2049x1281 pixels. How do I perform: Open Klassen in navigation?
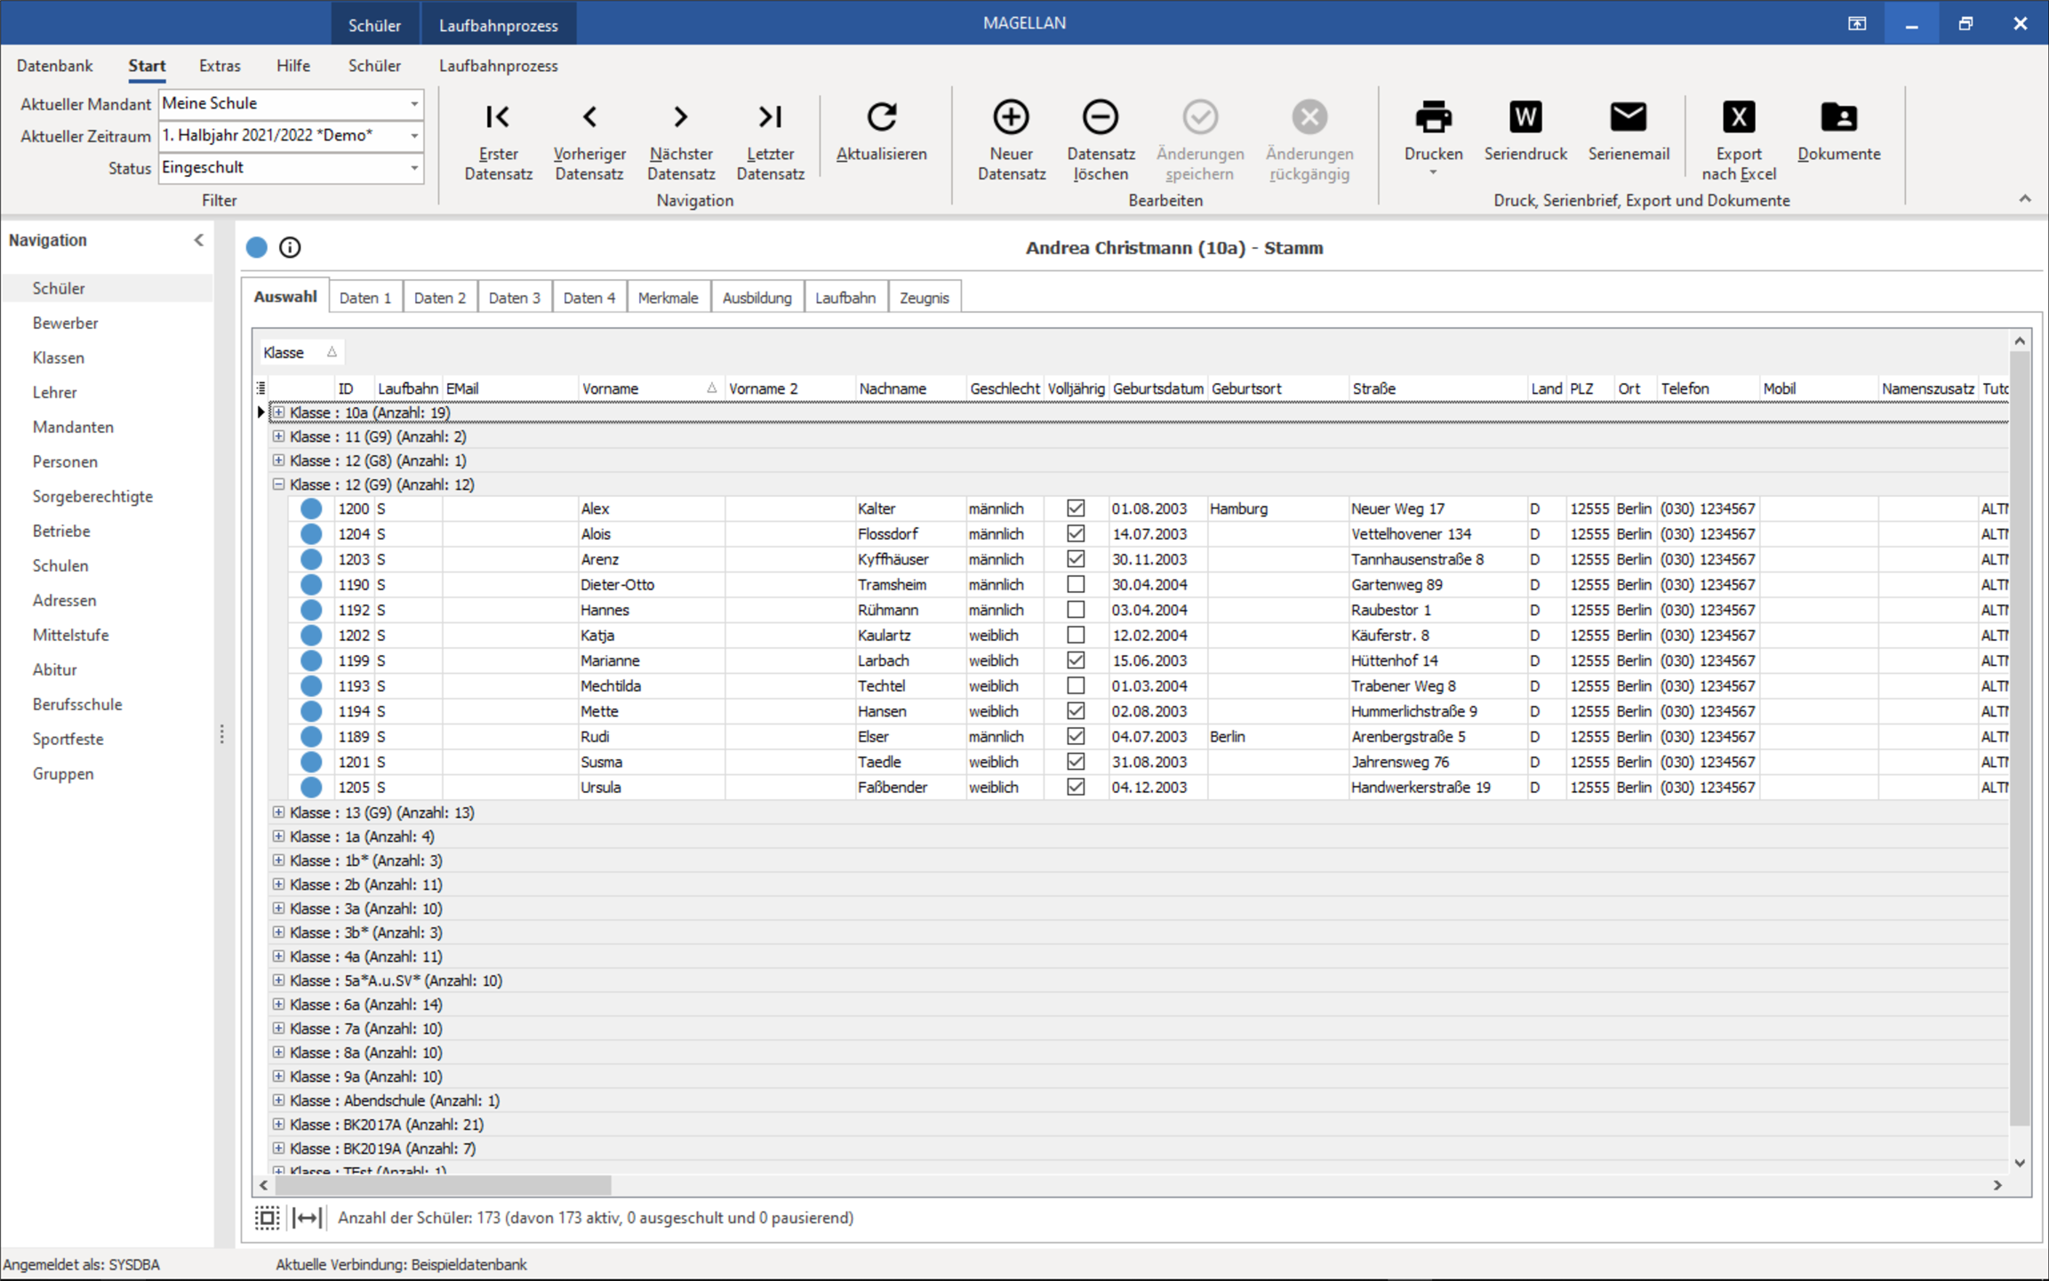59,357
